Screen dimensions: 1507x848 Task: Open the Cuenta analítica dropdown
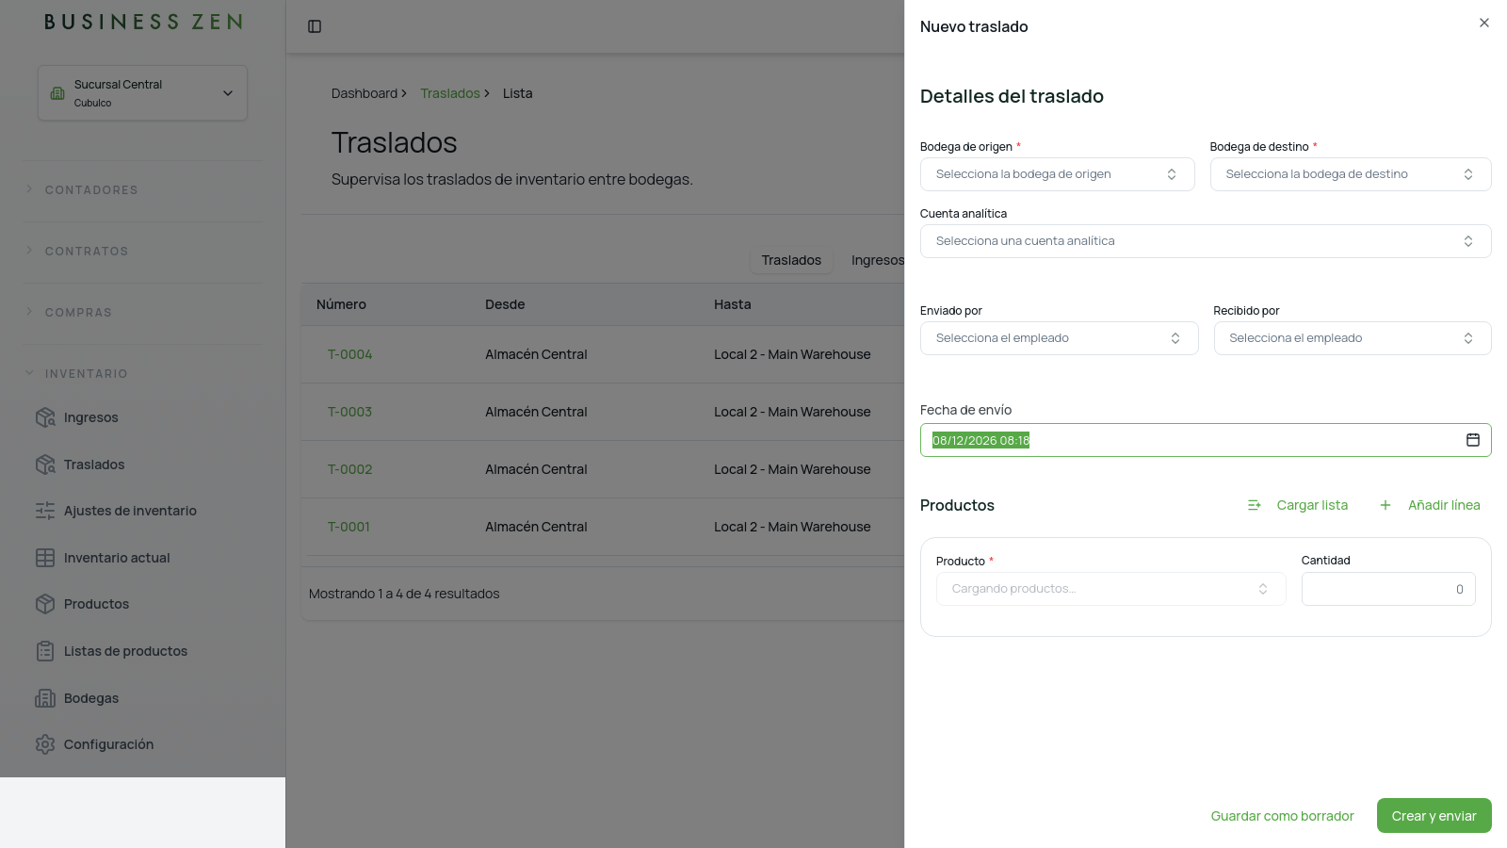pyautogui.click(x=1206, y=241)
